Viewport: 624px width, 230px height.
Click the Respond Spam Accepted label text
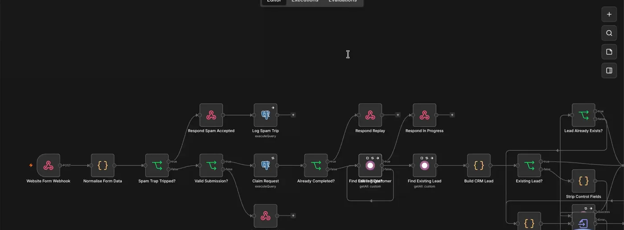coord(211,131)
